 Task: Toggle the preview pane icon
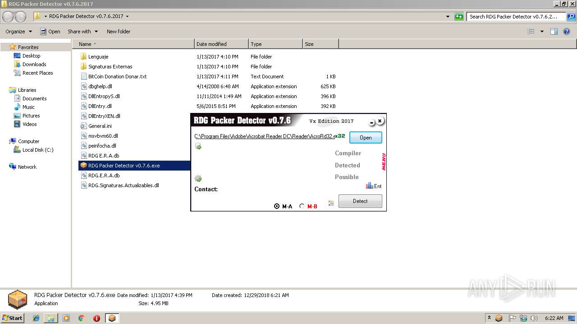[x=554, y=31]
